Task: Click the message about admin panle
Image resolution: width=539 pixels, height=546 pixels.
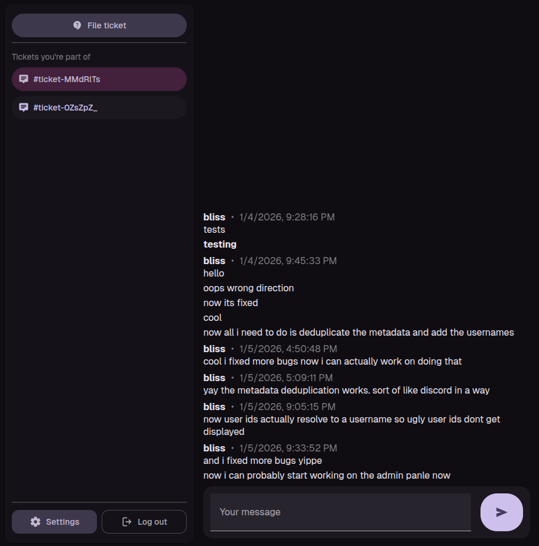Action: click(x=326, y=475)
